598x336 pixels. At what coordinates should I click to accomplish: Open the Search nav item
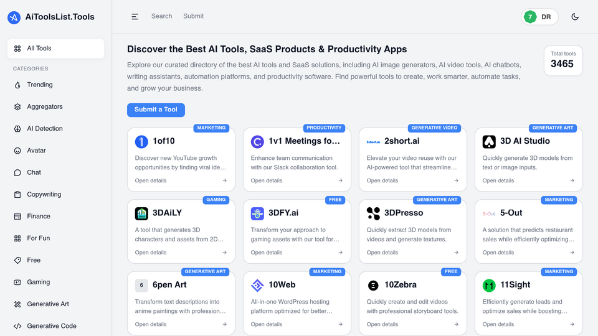(x=161, y=16)
